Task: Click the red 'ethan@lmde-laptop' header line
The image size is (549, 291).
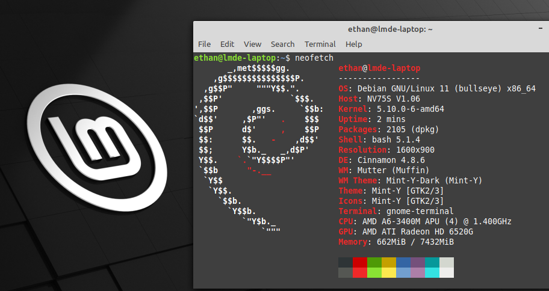Action: point(379,68)
